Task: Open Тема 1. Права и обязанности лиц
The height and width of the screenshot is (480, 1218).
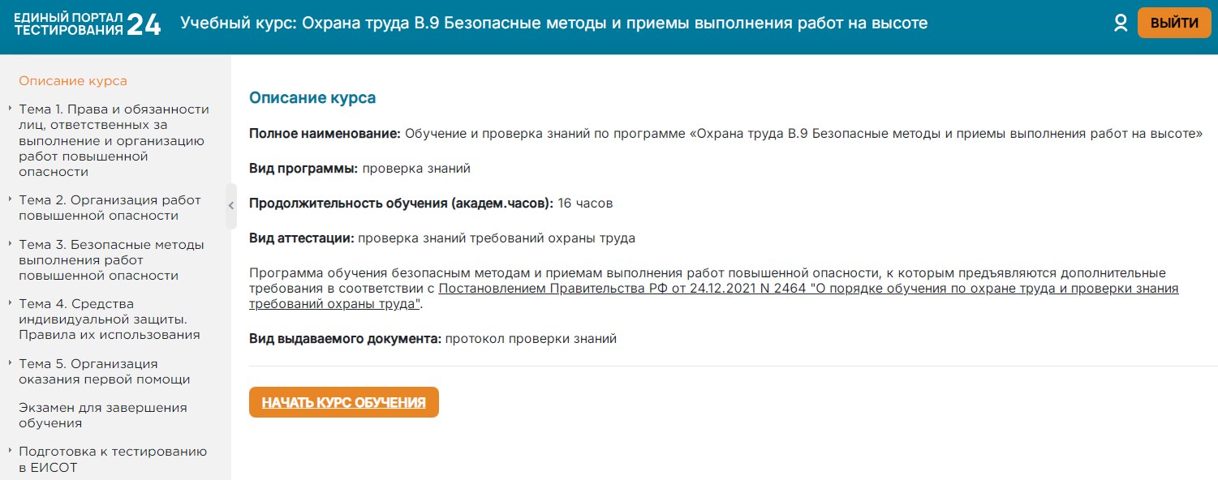Action: [x=114, y=140]
